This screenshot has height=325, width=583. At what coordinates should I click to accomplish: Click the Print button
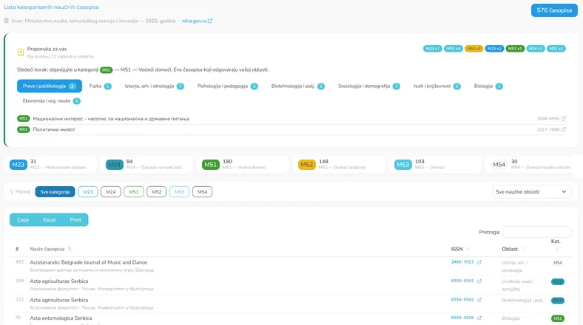point(75,219)
